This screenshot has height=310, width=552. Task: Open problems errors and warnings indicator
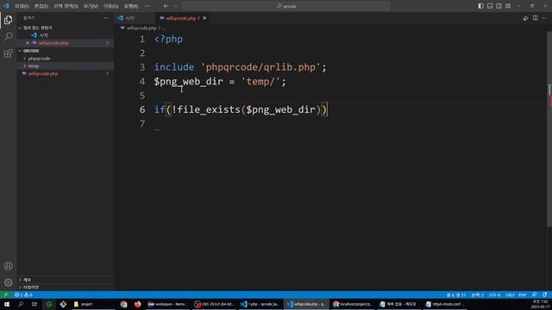pos(23,294)
